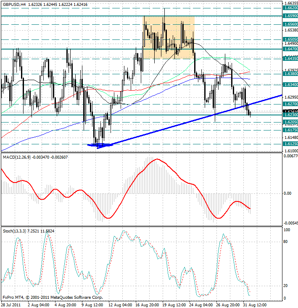Select the 1.6205 price level label
The height and width of the screenshot is (308, 298).
tap(290, 122)
